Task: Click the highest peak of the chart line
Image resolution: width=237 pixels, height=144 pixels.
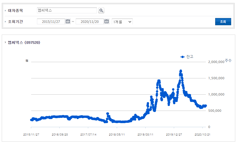Action: point(181,71)
